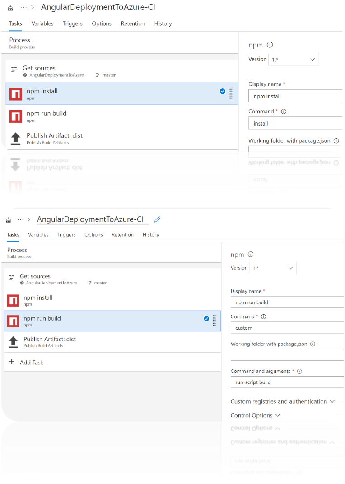Open Version dropdown in bottom npm panel
Image resolution: width=345 pixels, height=484 pixels.
(273, 268)
